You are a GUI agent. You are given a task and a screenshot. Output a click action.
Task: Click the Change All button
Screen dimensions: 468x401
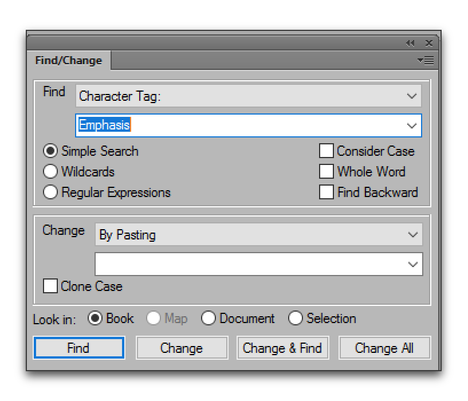[x=384, y=348]
